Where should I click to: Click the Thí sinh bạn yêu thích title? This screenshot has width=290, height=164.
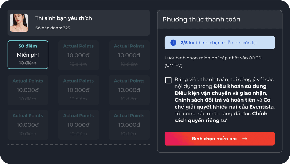[x=64, y=18]
